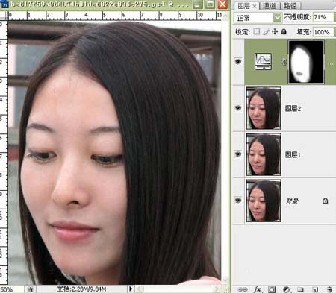Click the icon after the .psd file name in the title bar

(x=171, y=4)
